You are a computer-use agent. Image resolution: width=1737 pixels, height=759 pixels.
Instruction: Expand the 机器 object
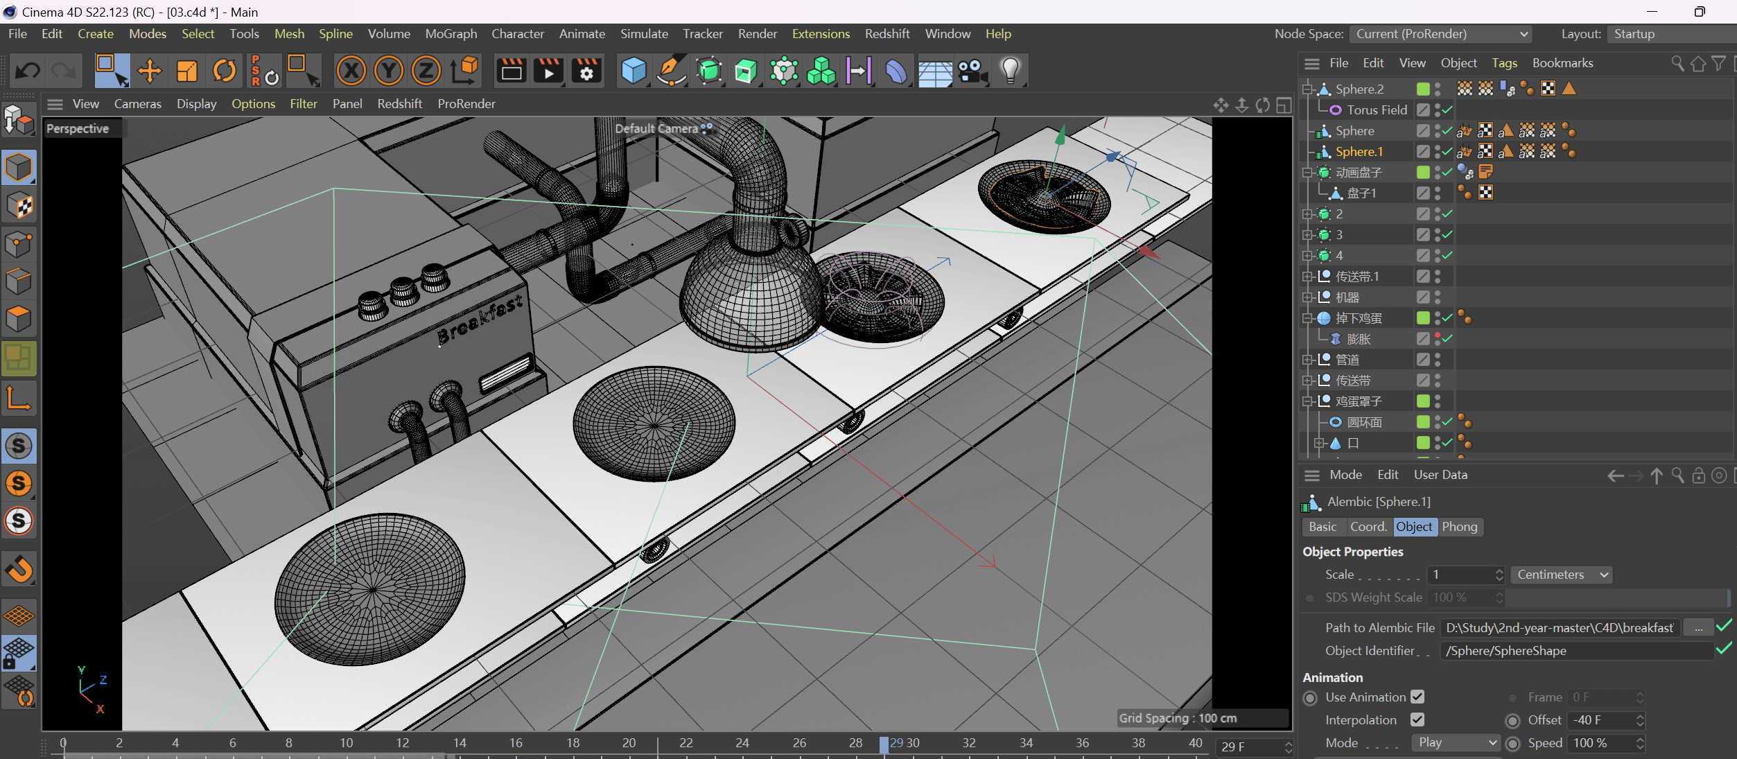[x=1307, y=297]
